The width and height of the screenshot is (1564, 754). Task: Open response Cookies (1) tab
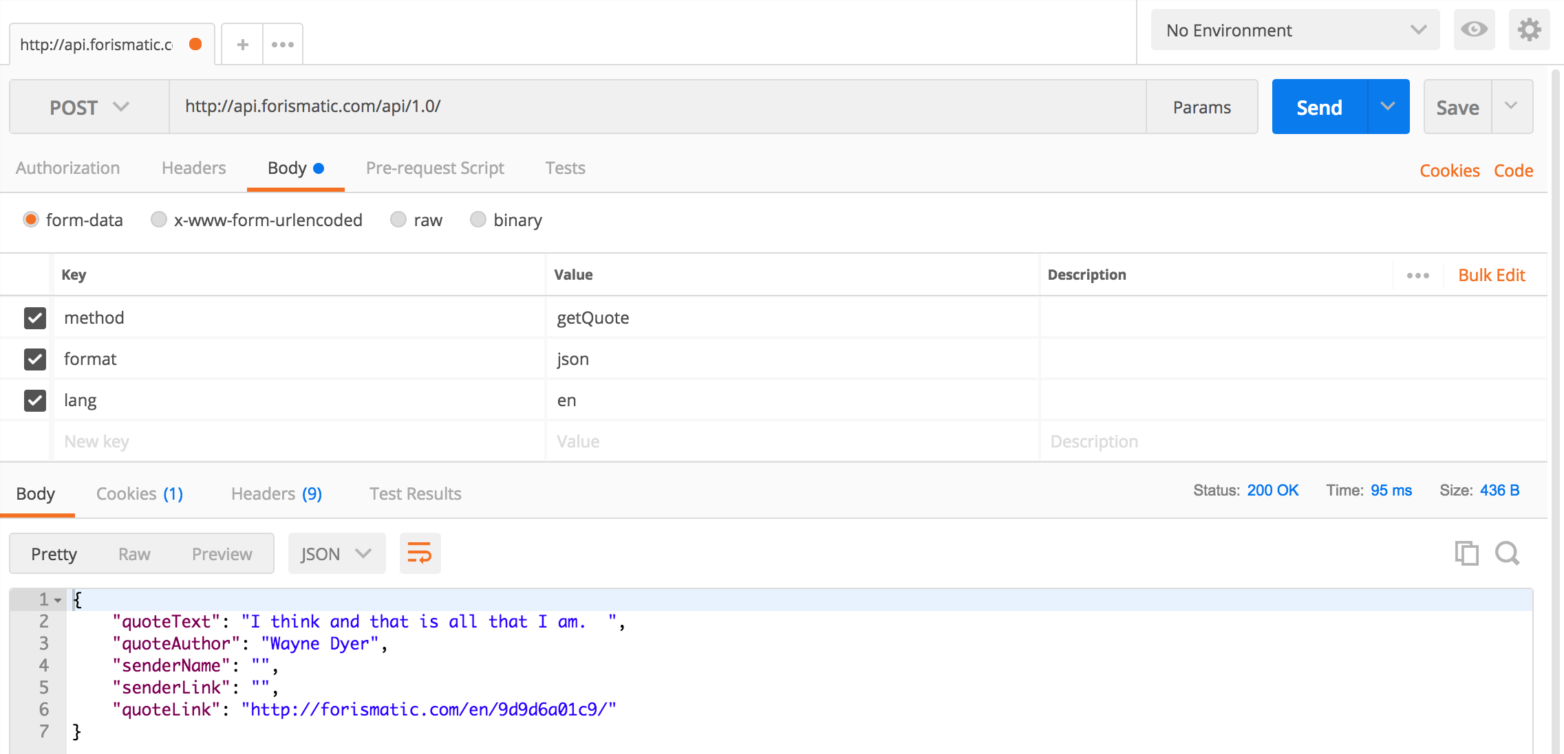click(x=140, y=494)
